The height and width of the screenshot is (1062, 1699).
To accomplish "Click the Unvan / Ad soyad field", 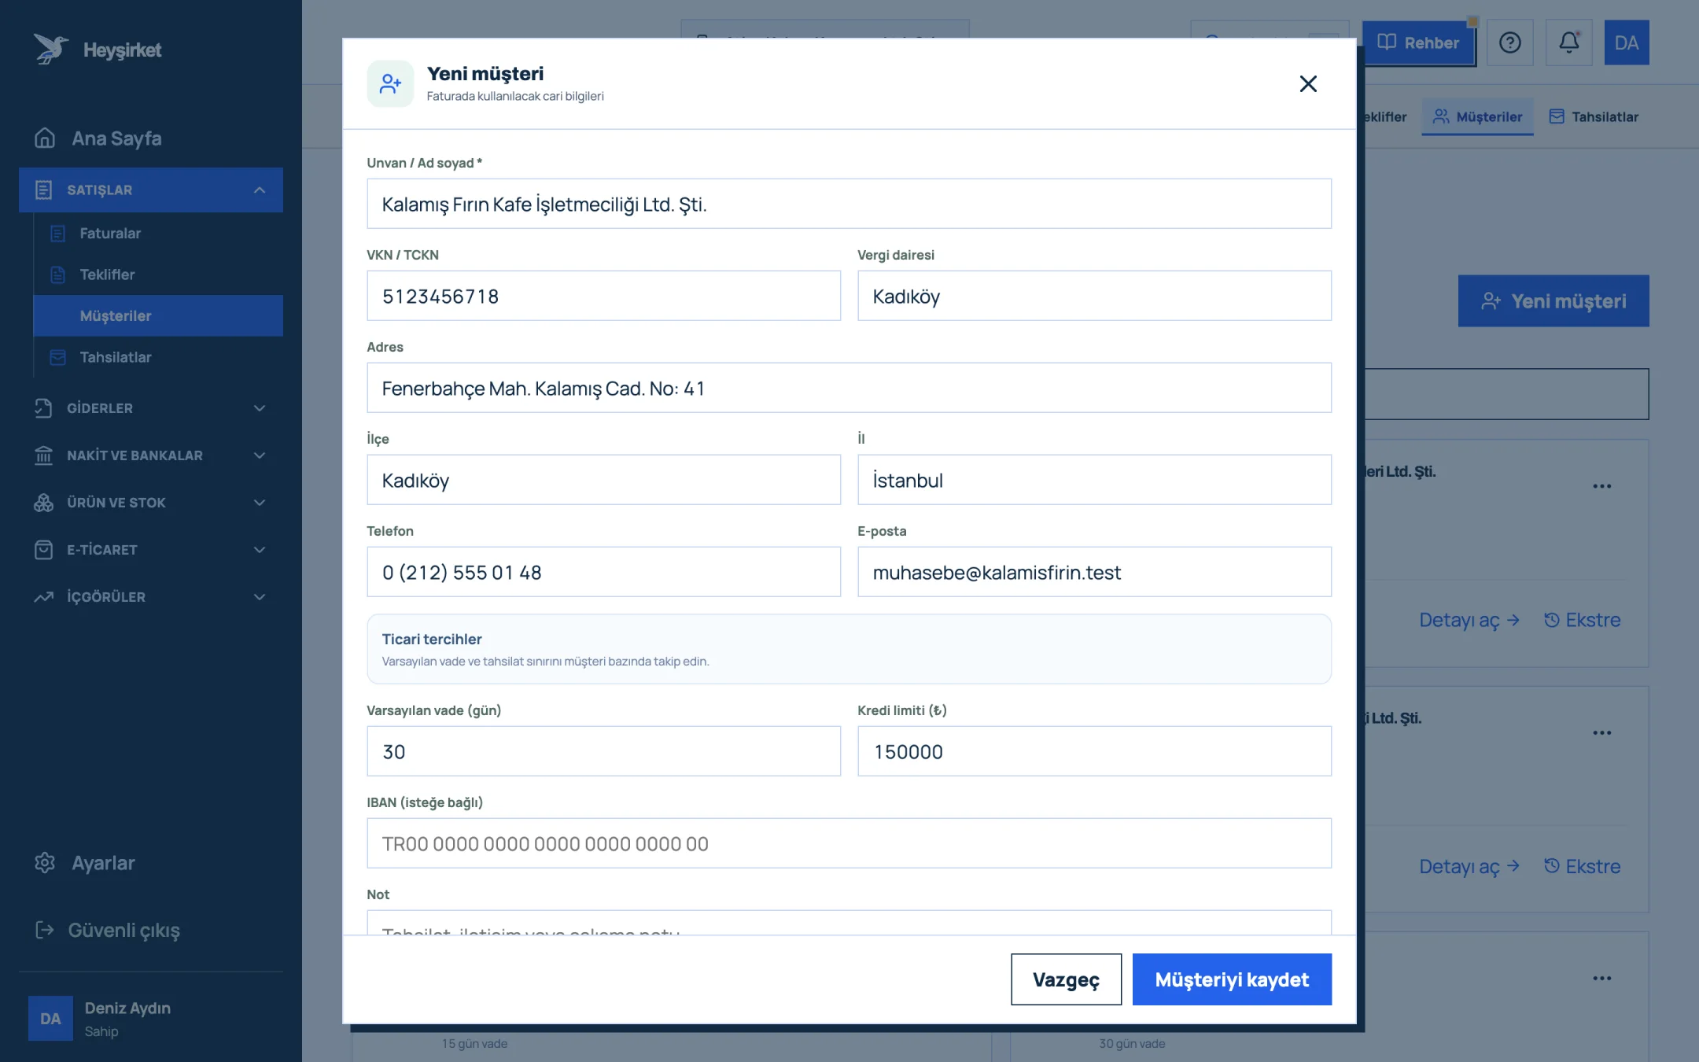I will point(849,204).
